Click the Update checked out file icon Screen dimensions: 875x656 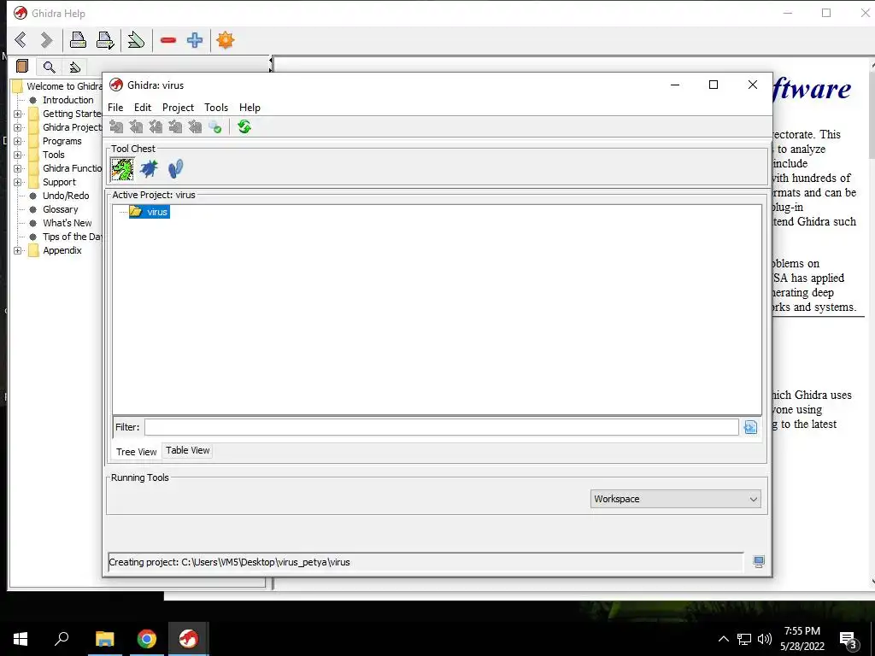point(156,127)
